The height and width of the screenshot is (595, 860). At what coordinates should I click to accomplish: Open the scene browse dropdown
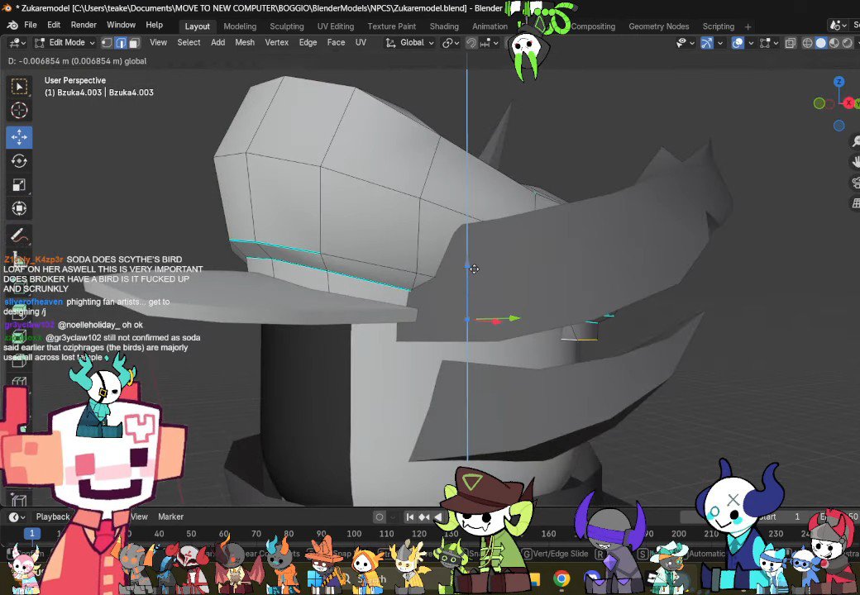pos(838,25)
